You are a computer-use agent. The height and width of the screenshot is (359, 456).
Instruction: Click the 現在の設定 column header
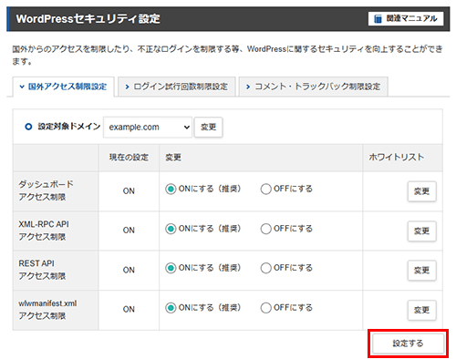point(129,158)
